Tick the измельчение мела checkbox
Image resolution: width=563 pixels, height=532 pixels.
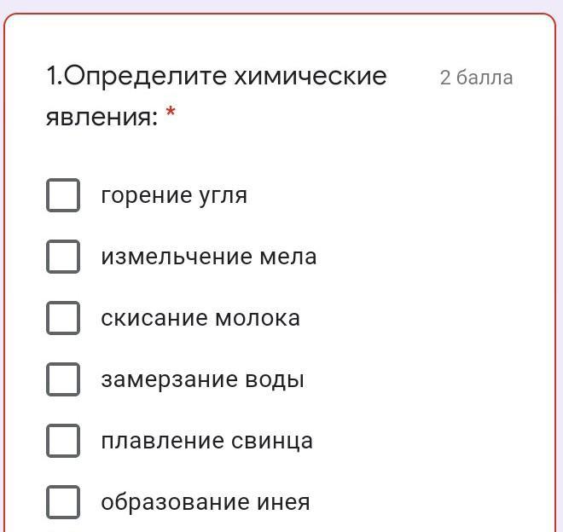63,257
